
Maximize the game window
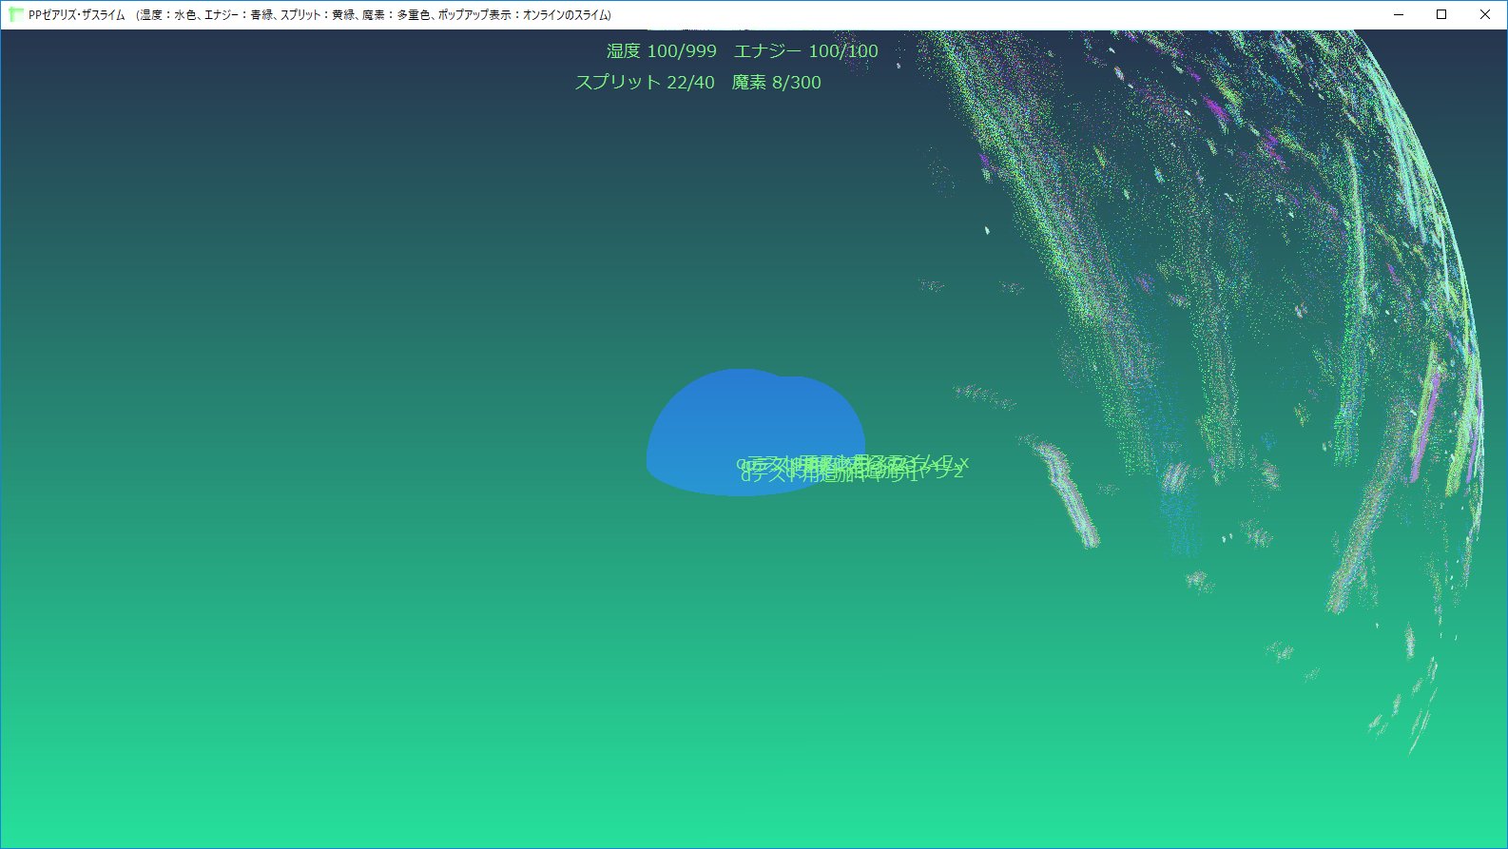(1441, 15)
